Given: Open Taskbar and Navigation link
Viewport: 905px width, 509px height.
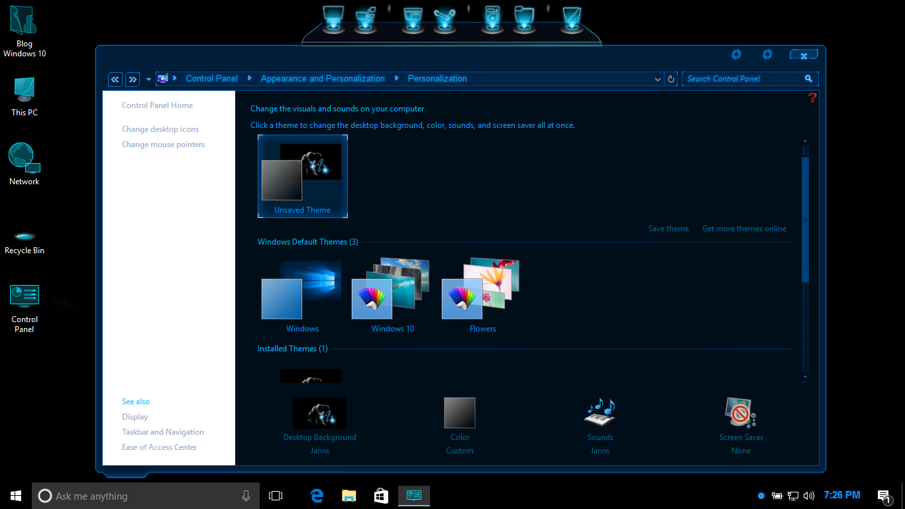Looking at the screenshot, I should [163, 432].
